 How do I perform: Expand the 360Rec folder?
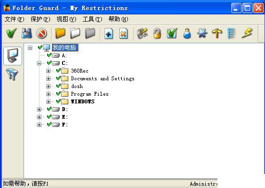click(49, 71)
